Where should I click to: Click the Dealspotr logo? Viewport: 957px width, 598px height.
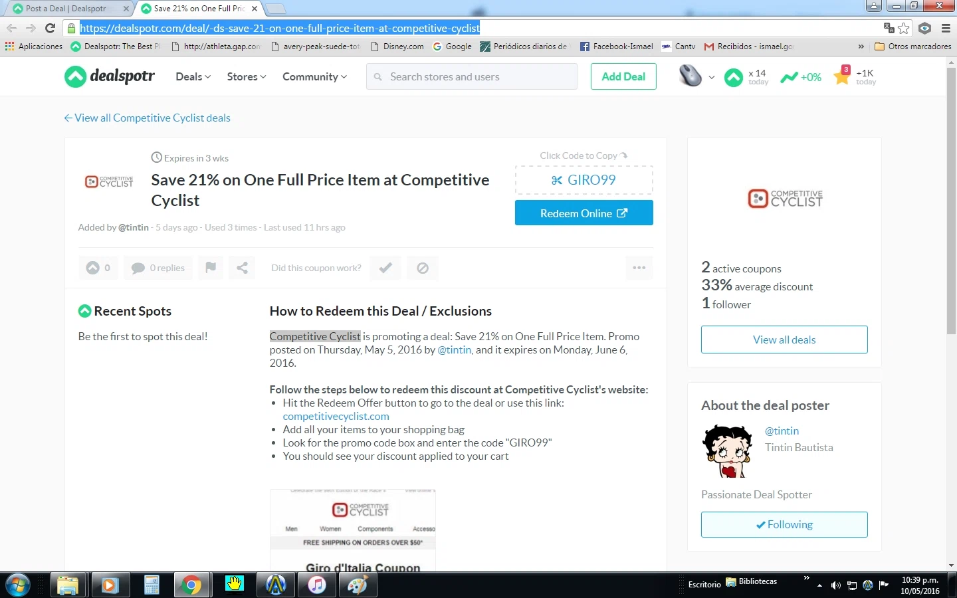pyautogui.click(x=110, y=76)
